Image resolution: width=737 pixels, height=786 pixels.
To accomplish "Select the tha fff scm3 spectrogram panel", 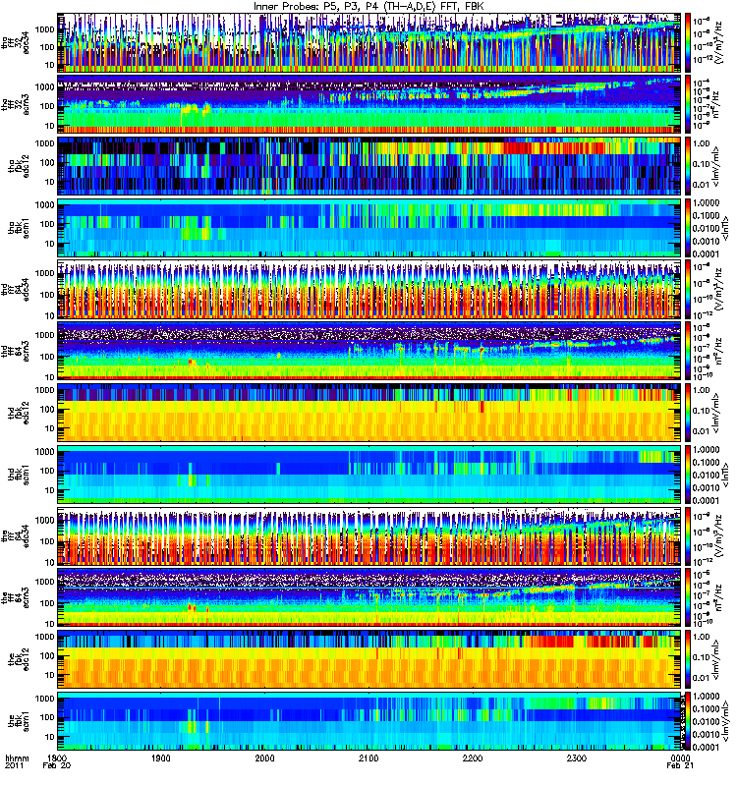I will pyautogui.click(x=369, y=104).
